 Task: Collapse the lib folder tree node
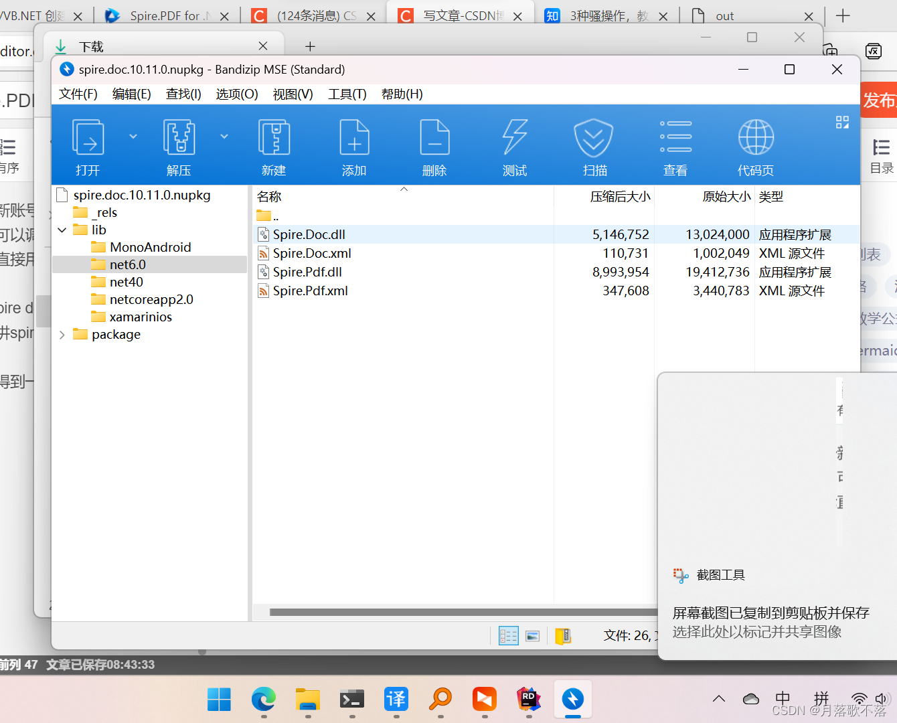point(62,230)
